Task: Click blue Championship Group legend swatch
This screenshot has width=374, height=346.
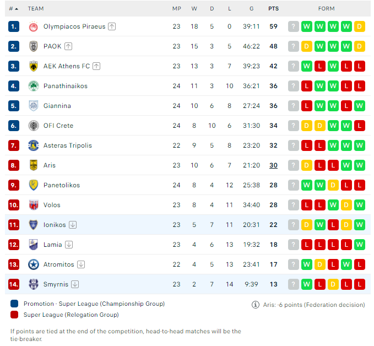Action: (x=14, y=304)
